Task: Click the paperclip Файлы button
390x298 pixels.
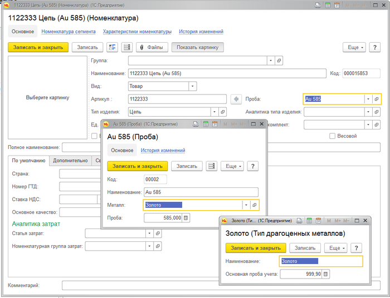Action: [x=152, y=47]
